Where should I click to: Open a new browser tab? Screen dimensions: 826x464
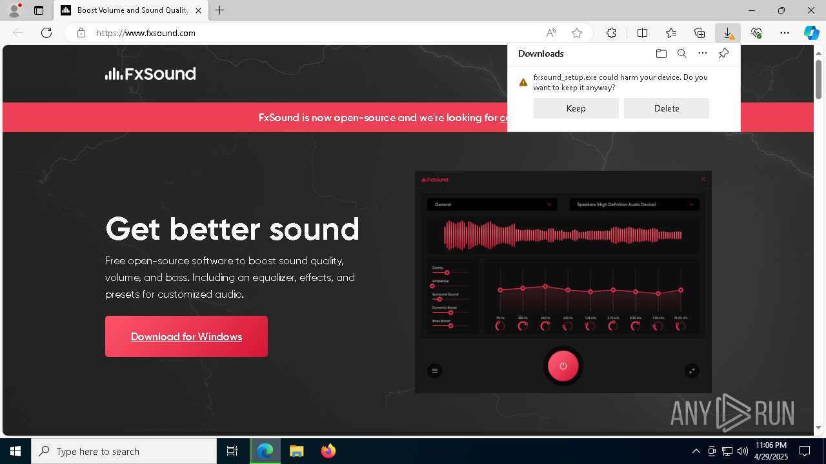coord(220,10)
